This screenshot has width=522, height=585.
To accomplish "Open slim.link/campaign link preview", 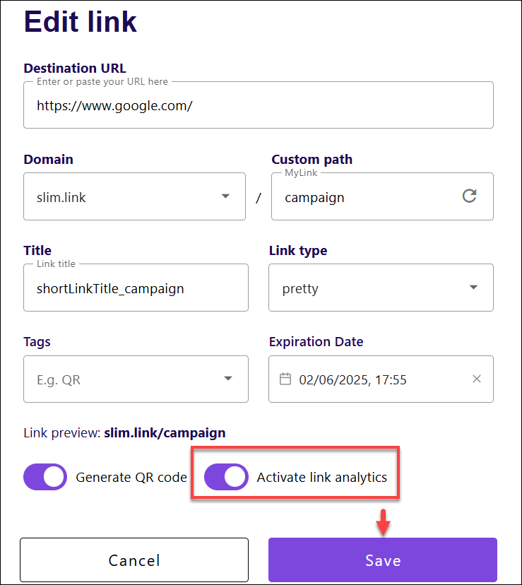I will point(165,433).
